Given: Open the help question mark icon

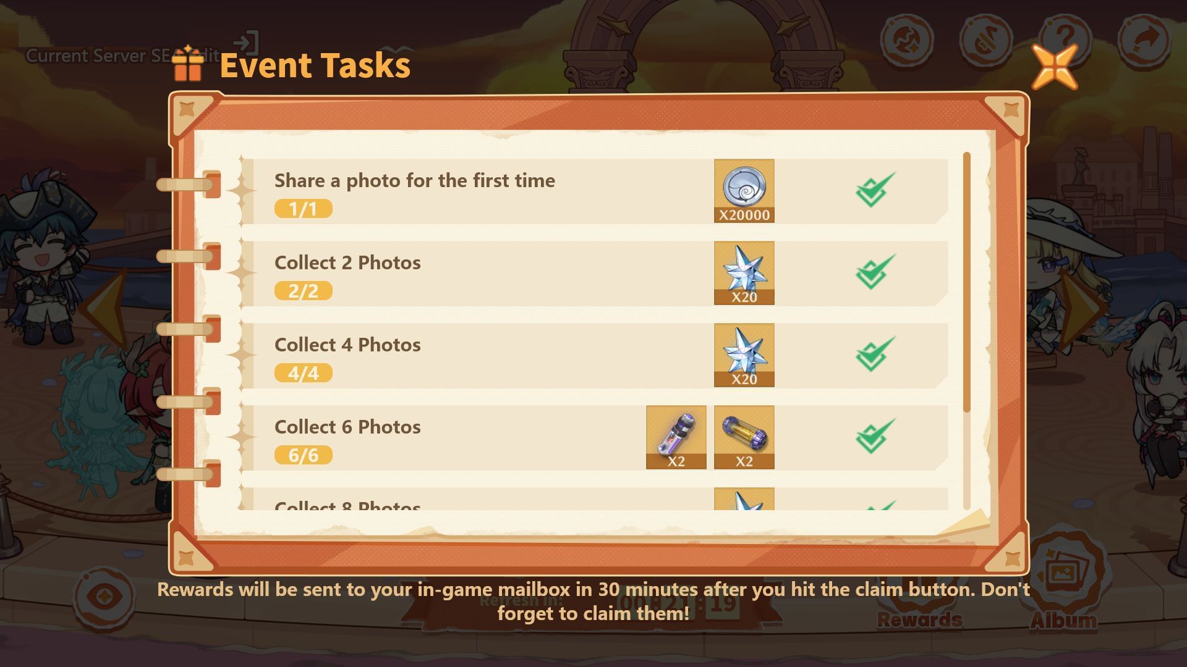Looking at the screenshot, I should [x=1065, y=40].
